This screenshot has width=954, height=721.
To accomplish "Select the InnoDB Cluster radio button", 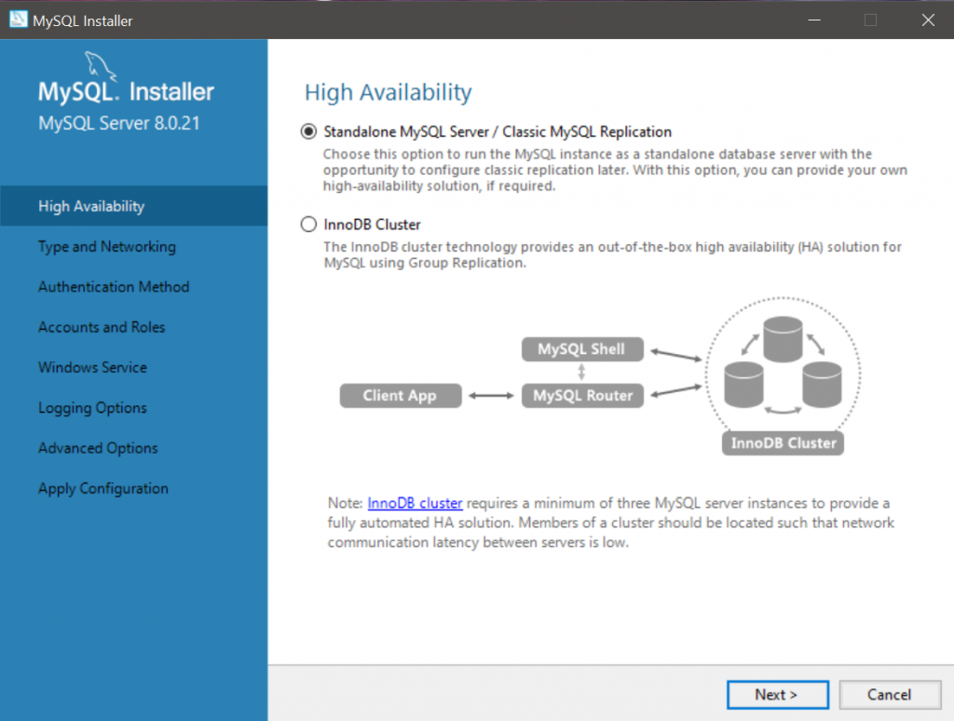I will coord(308,224).
